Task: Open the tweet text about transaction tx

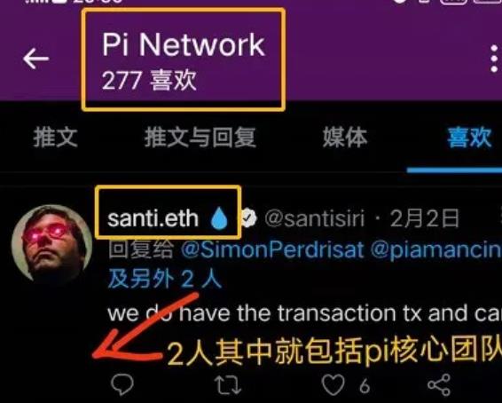Action: coord(305,313)
